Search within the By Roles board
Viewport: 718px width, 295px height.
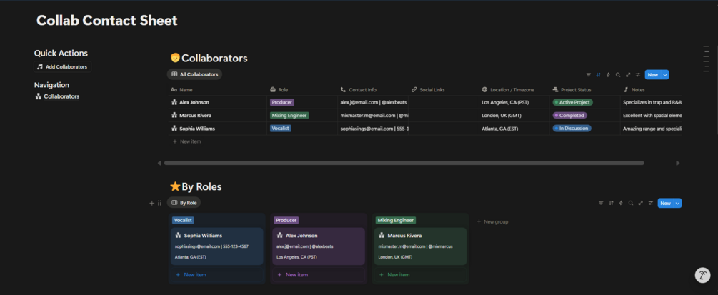pos(630,203)
